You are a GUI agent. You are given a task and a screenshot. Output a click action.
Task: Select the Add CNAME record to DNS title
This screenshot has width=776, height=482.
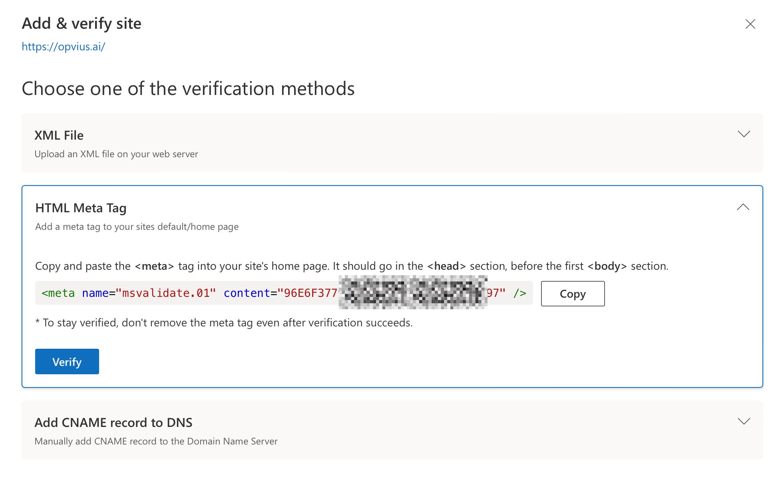point(113,423)
